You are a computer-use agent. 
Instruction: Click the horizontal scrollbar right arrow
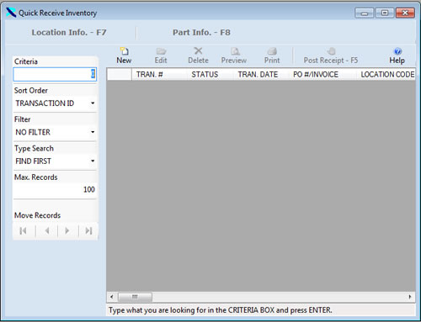coord(410,297)
